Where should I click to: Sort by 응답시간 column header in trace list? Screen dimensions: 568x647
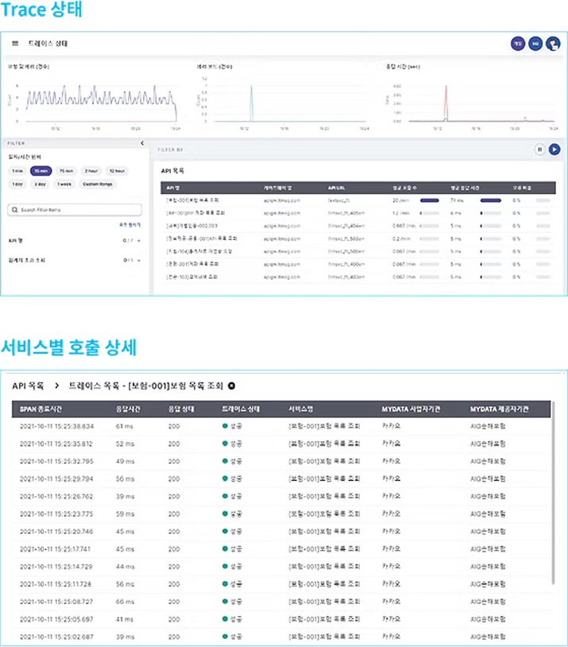coord(128,409)
